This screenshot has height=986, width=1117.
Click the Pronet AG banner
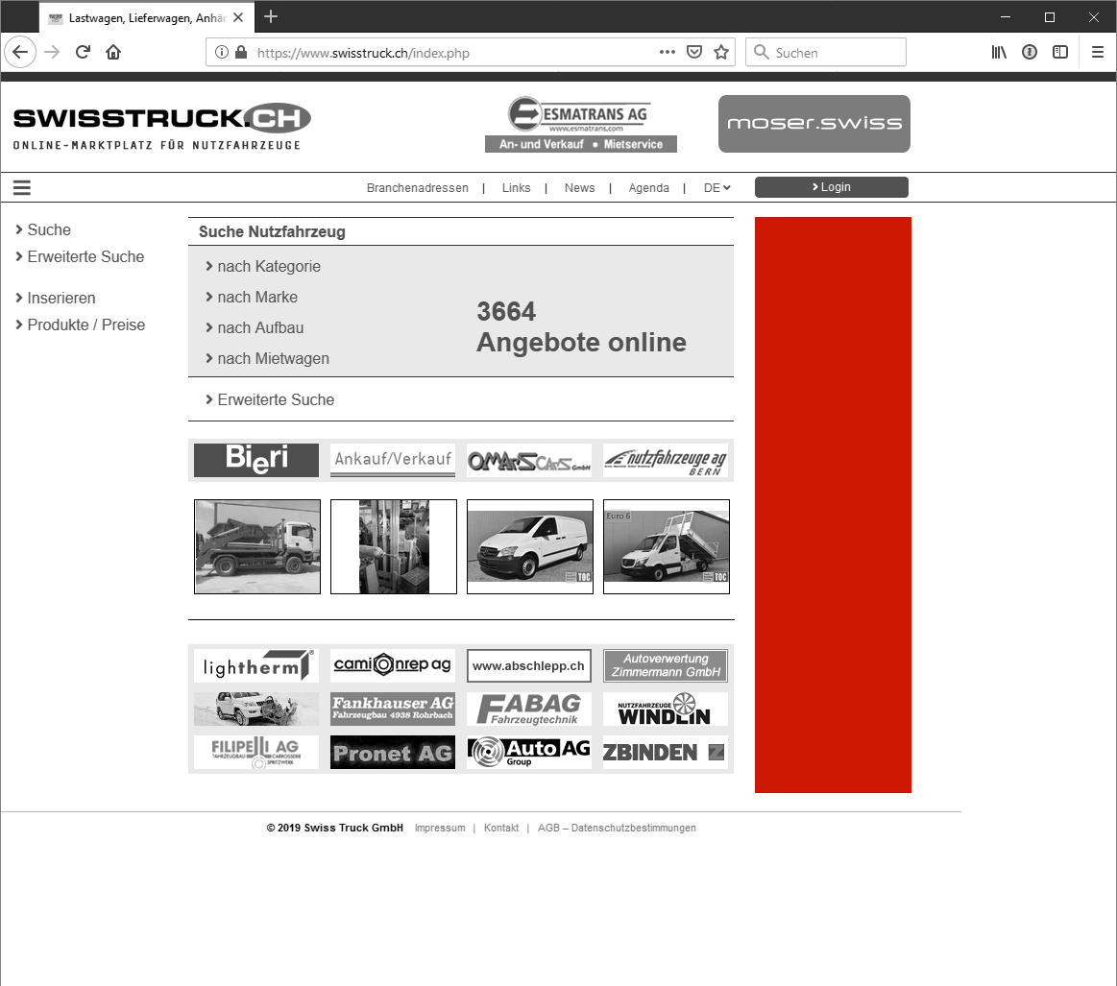[x=393, y=753]
